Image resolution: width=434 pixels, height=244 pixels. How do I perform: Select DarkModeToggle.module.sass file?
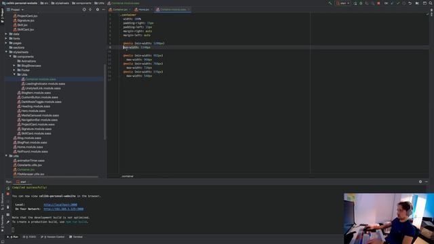(x=39, y=102)
